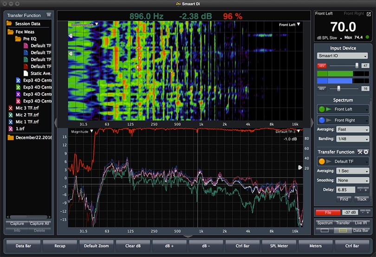Click the green Exp3 4D Center file icon

[18, 87]
